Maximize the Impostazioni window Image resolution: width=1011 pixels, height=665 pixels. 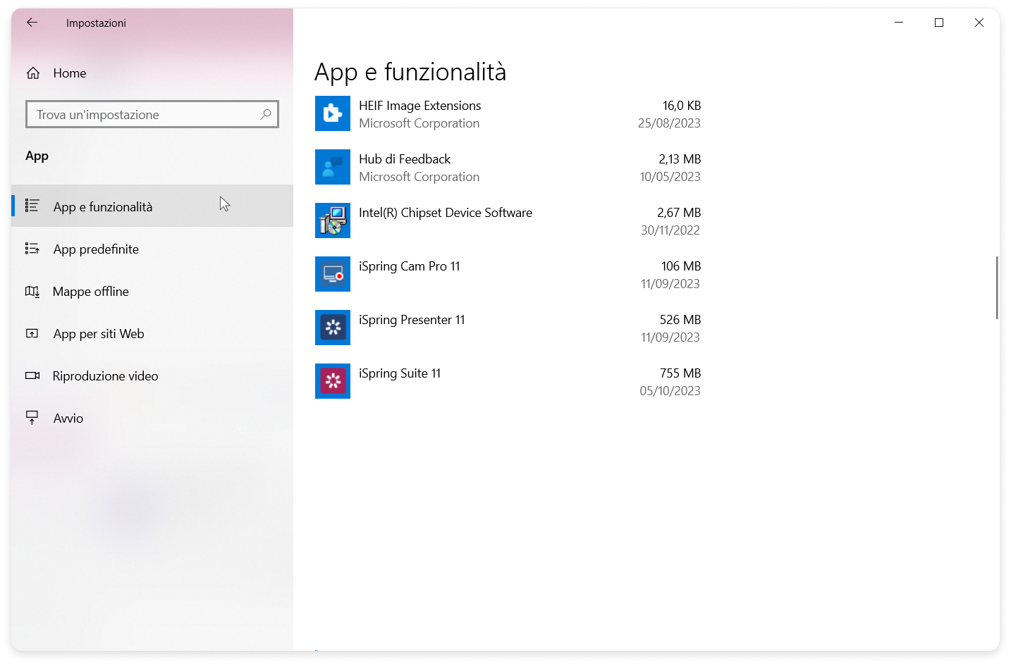(x=939, y=23)
